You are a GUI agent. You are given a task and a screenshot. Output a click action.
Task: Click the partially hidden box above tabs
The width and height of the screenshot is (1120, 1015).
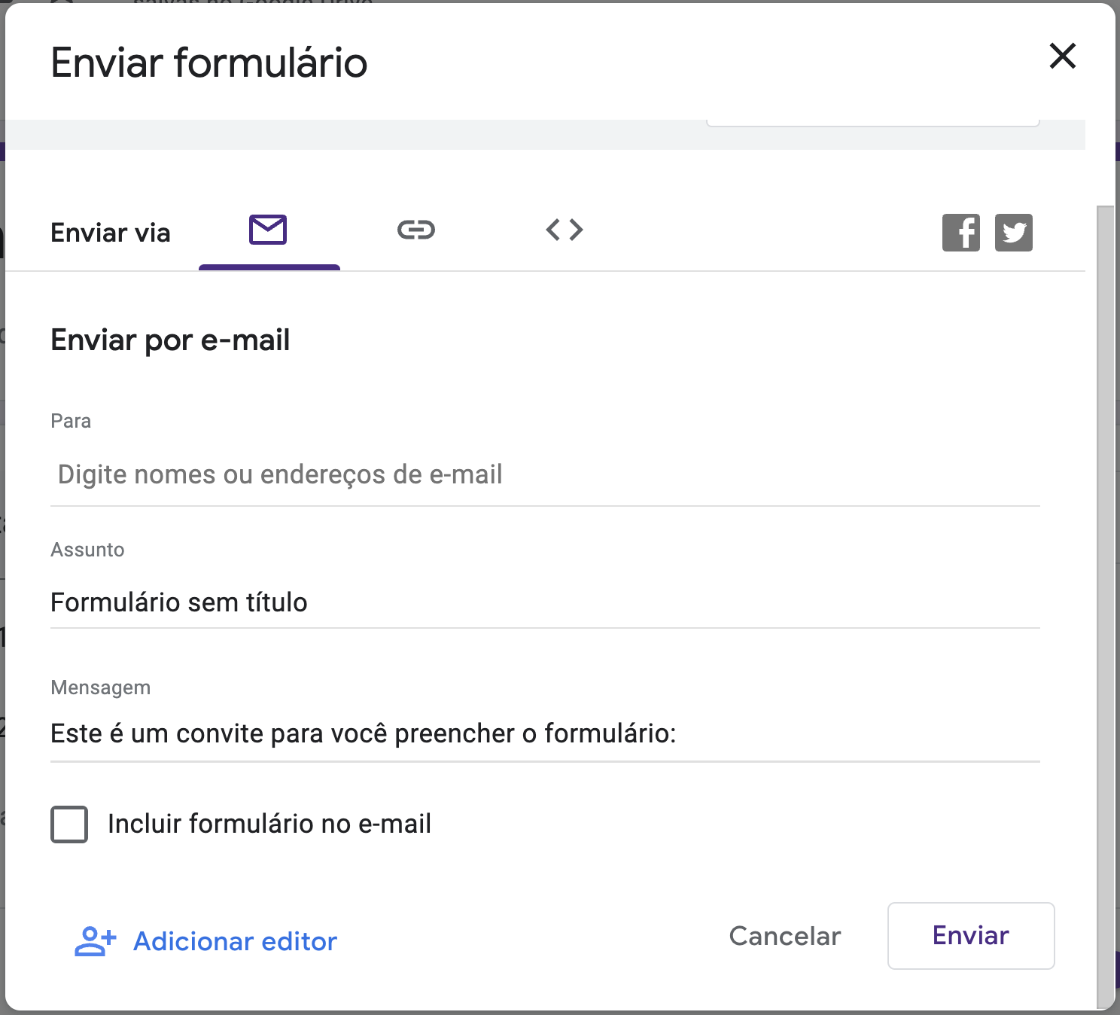872,122
